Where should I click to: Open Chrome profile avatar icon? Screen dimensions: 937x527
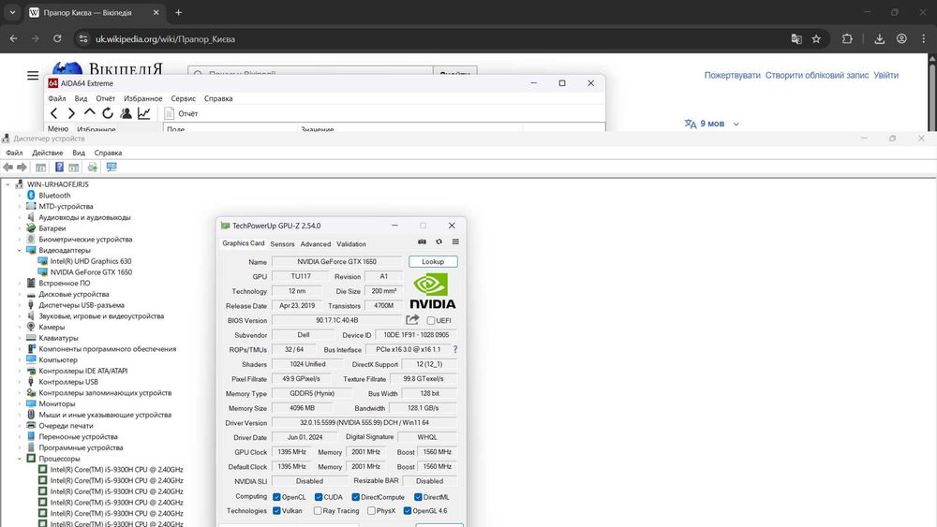point(901,38)
